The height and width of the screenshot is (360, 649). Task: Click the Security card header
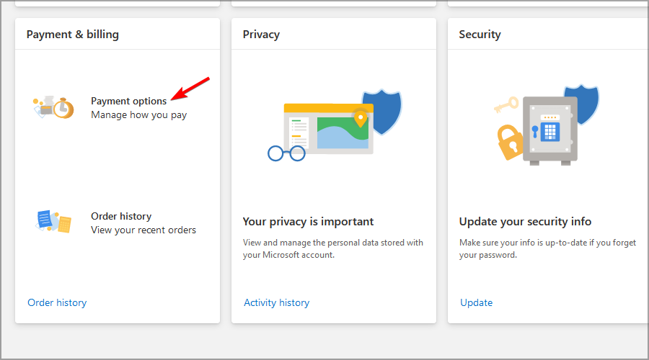480,35
